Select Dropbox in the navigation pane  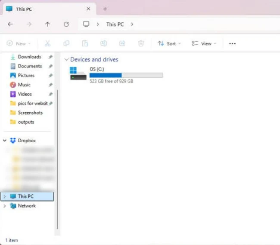27,141
